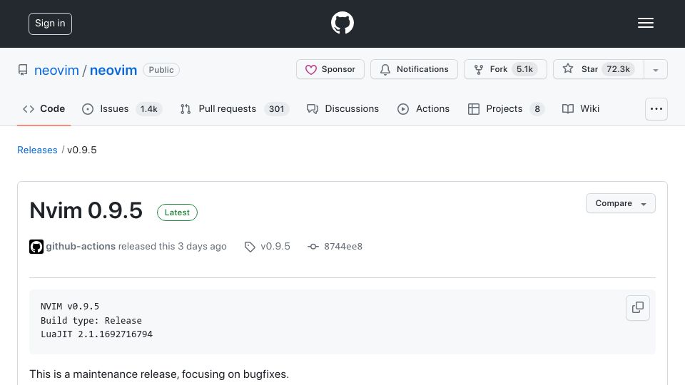Click the 'NVIM v0.9.5' code line
The width and height of the screenshot is (685, 385).
coord(70,307)
